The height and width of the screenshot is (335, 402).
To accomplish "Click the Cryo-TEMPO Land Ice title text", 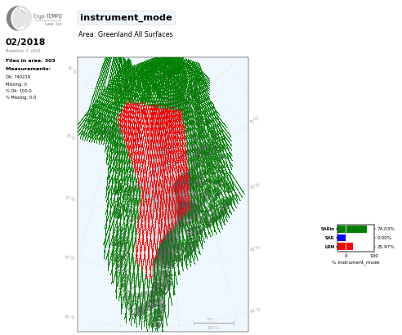I will coord(47,19).
